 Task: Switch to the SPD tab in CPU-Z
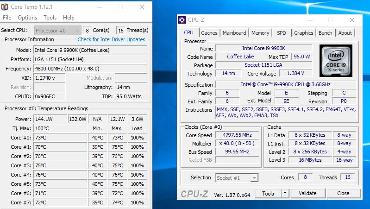point(281,33)
